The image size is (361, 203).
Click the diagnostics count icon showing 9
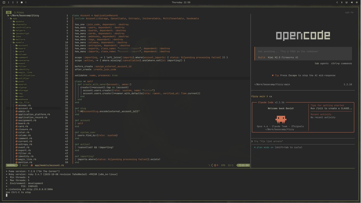click(x=215, y=165)
